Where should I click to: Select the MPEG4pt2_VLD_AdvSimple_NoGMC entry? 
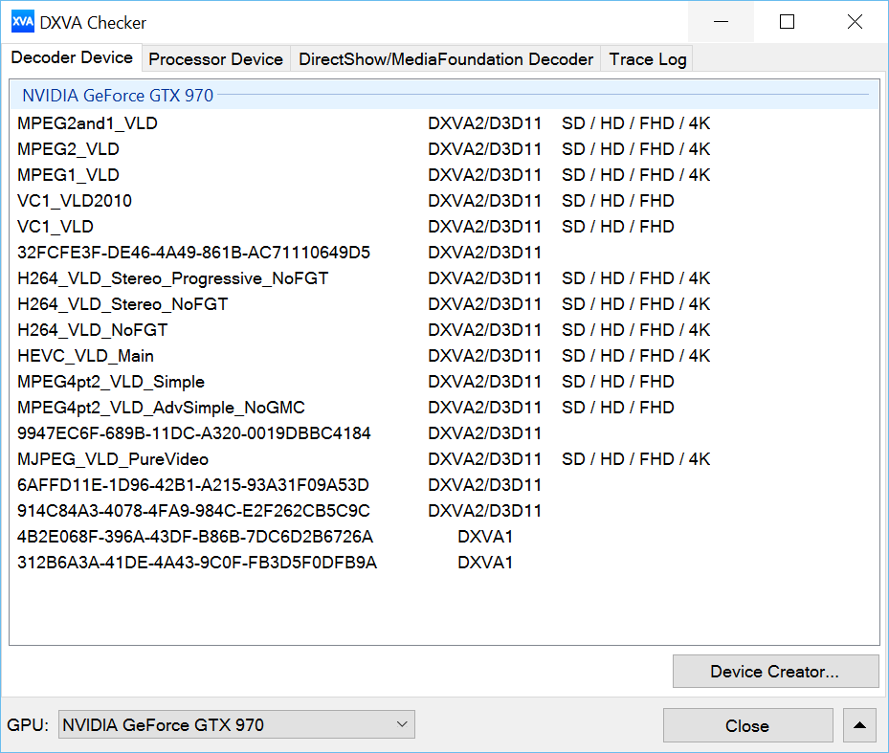tap(161, 408)
